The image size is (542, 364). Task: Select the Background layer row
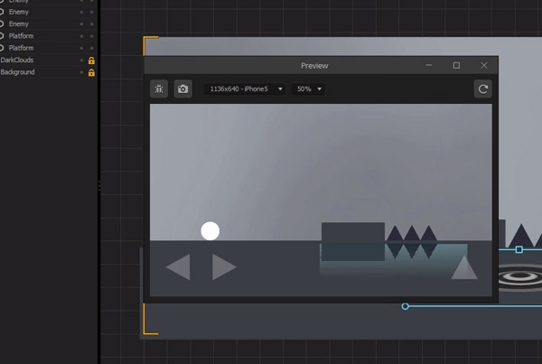pyautogui.click(x=49, y=72)
